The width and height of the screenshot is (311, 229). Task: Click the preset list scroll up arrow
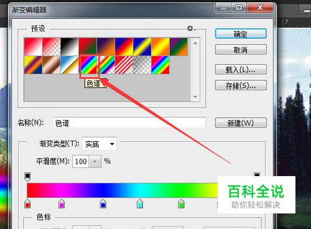[x=195, y=43]
